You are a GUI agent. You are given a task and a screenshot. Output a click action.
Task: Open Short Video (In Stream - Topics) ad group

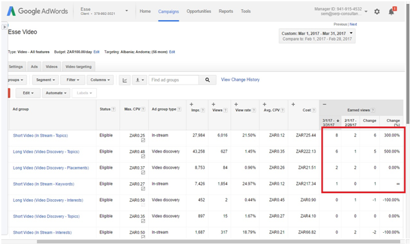41,136
